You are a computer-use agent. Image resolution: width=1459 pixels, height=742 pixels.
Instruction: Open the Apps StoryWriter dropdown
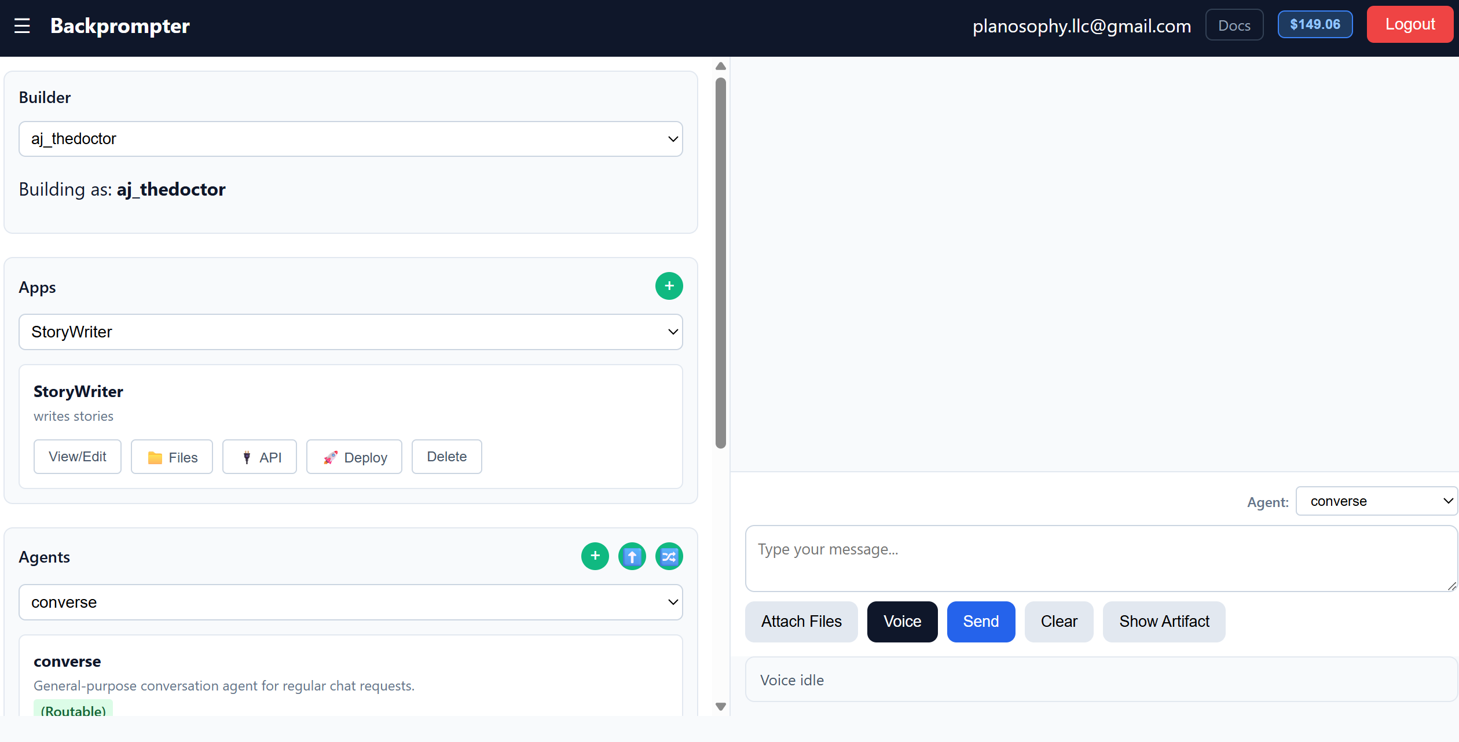(x=351, y=332)
